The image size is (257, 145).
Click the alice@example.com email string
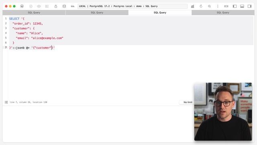click(47, 38)
